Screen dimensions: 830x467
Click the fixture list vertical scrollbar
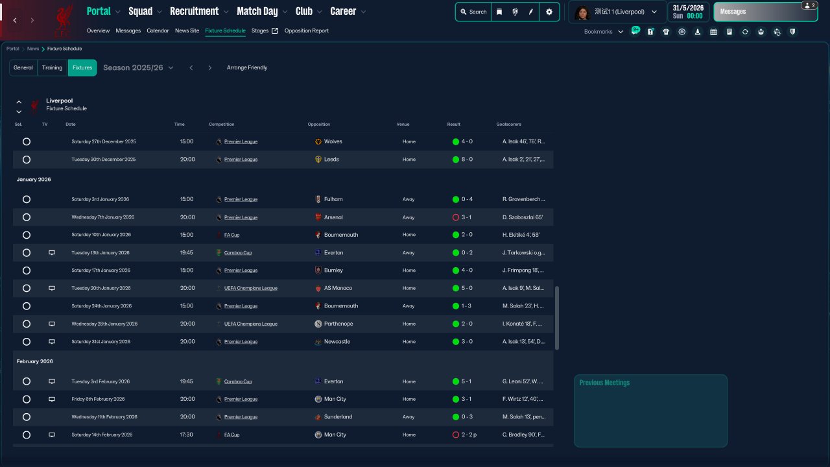(557, 318)
